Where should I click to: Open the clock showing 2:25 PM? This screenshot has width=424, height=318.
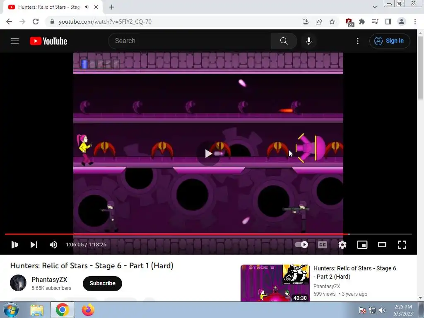coord(403,310)
